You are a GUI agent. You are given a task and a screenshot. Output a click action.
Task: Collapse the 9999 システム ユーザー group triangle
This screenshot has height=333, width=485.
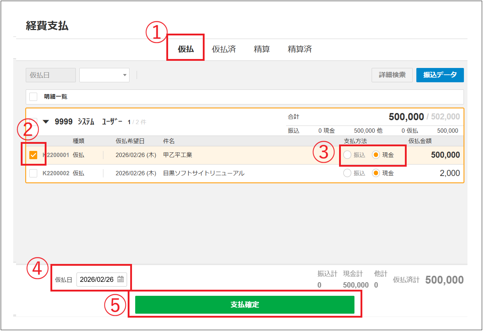46,122
